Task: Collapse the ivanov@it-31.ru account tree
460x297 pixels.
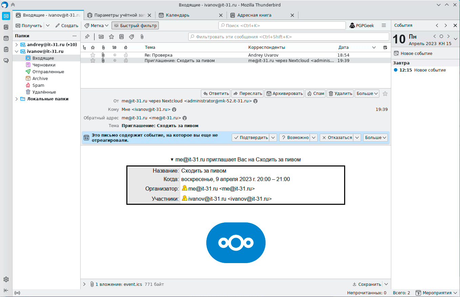Action: point(16,52)
